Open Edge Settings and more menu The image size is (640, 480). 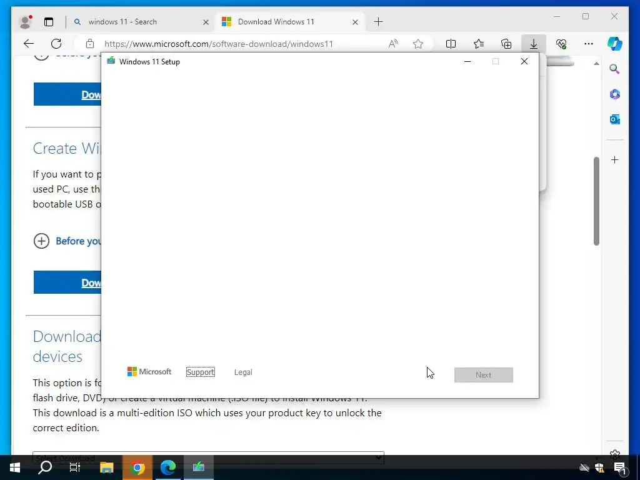(589, 44)
